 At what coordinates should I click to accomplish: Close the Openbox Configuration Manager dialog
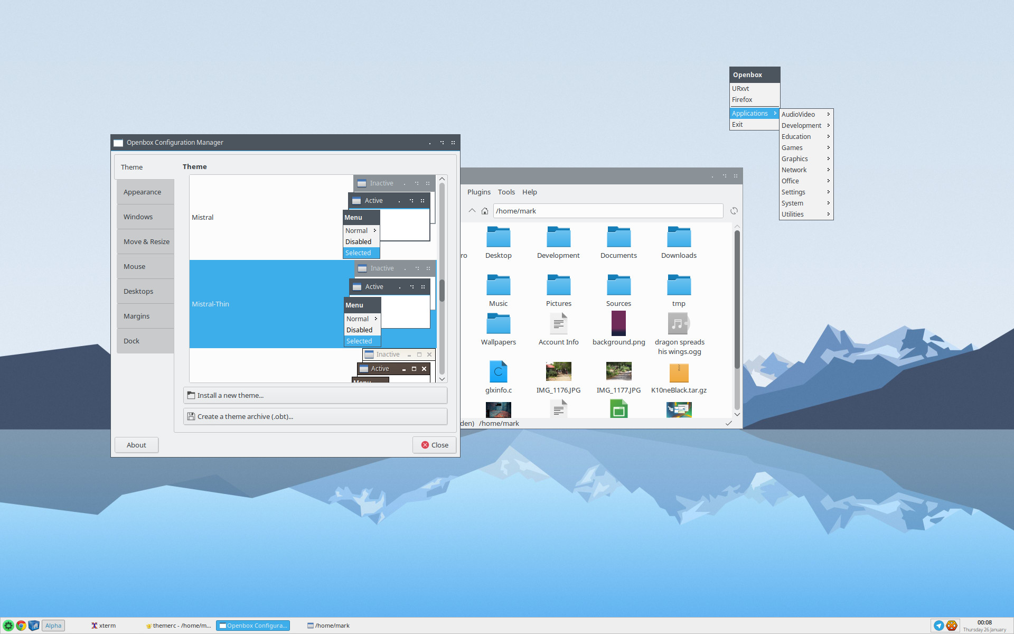pos(435,445)
